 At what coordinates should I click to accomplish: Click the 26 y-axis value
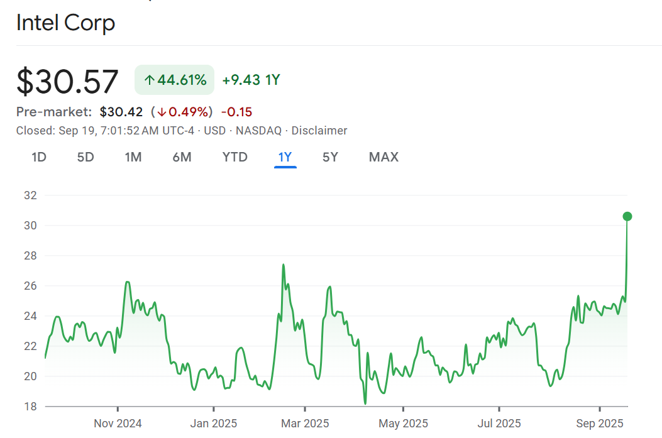click(30, 286)
